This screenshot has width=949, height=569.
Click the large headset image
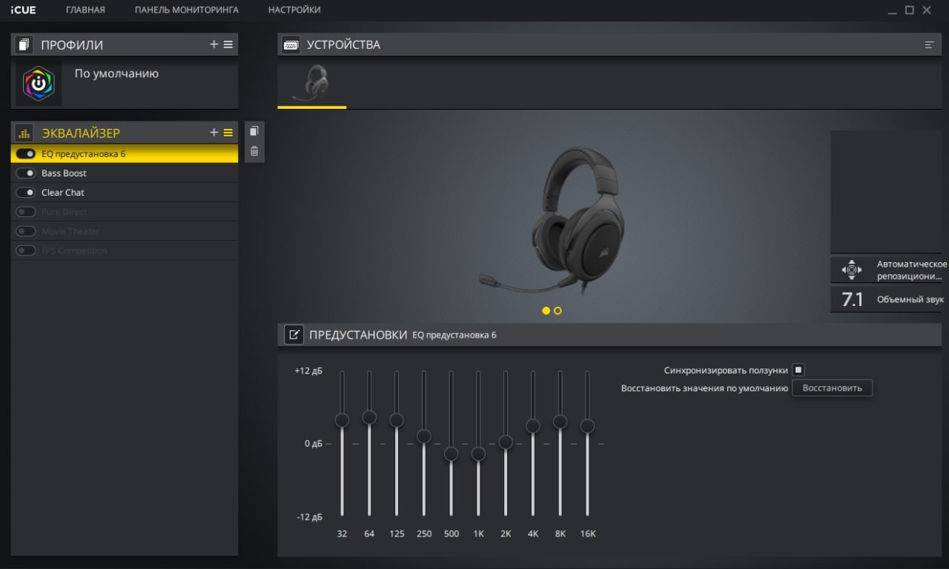(x=552, y=222)
